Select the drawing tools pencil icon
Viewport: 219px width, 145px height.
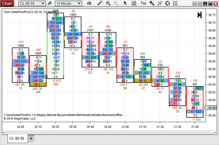tap(100, 3)
